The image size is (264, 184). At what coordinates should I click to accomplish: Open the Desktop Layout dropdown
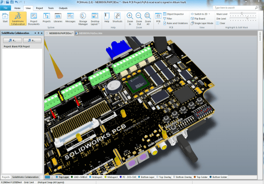tap(95, 19)
